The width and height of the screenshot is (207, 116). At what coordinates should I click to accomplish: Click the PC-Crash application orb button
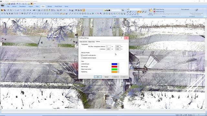(x=3, y=5)
